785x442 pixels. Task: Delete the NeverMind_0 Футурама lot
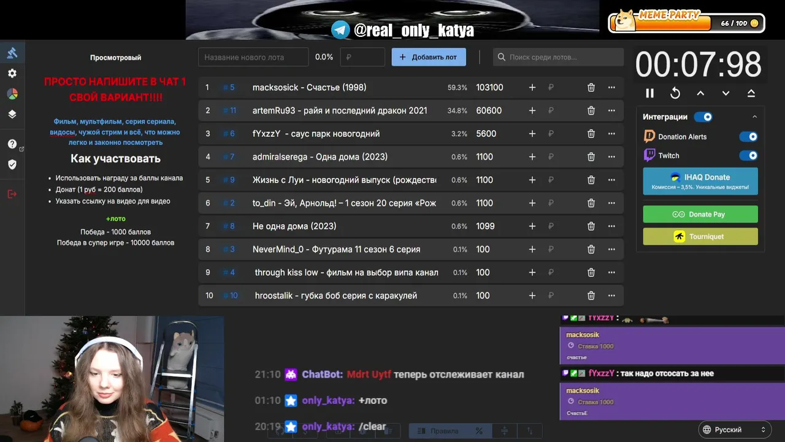click(x=591, y=249)
